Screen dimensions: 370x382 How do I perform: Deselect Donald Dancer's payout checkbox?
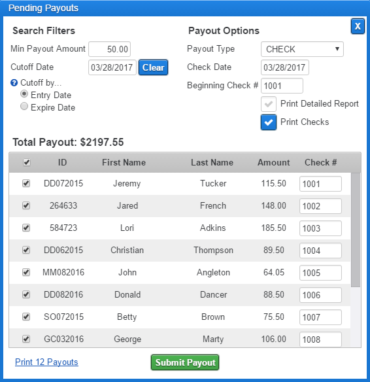26,294
